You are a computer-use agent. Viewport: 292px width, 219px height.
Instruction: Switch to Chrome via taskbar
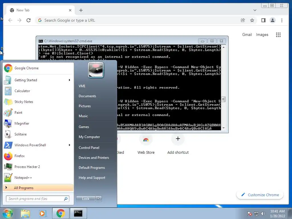(60, 213)
